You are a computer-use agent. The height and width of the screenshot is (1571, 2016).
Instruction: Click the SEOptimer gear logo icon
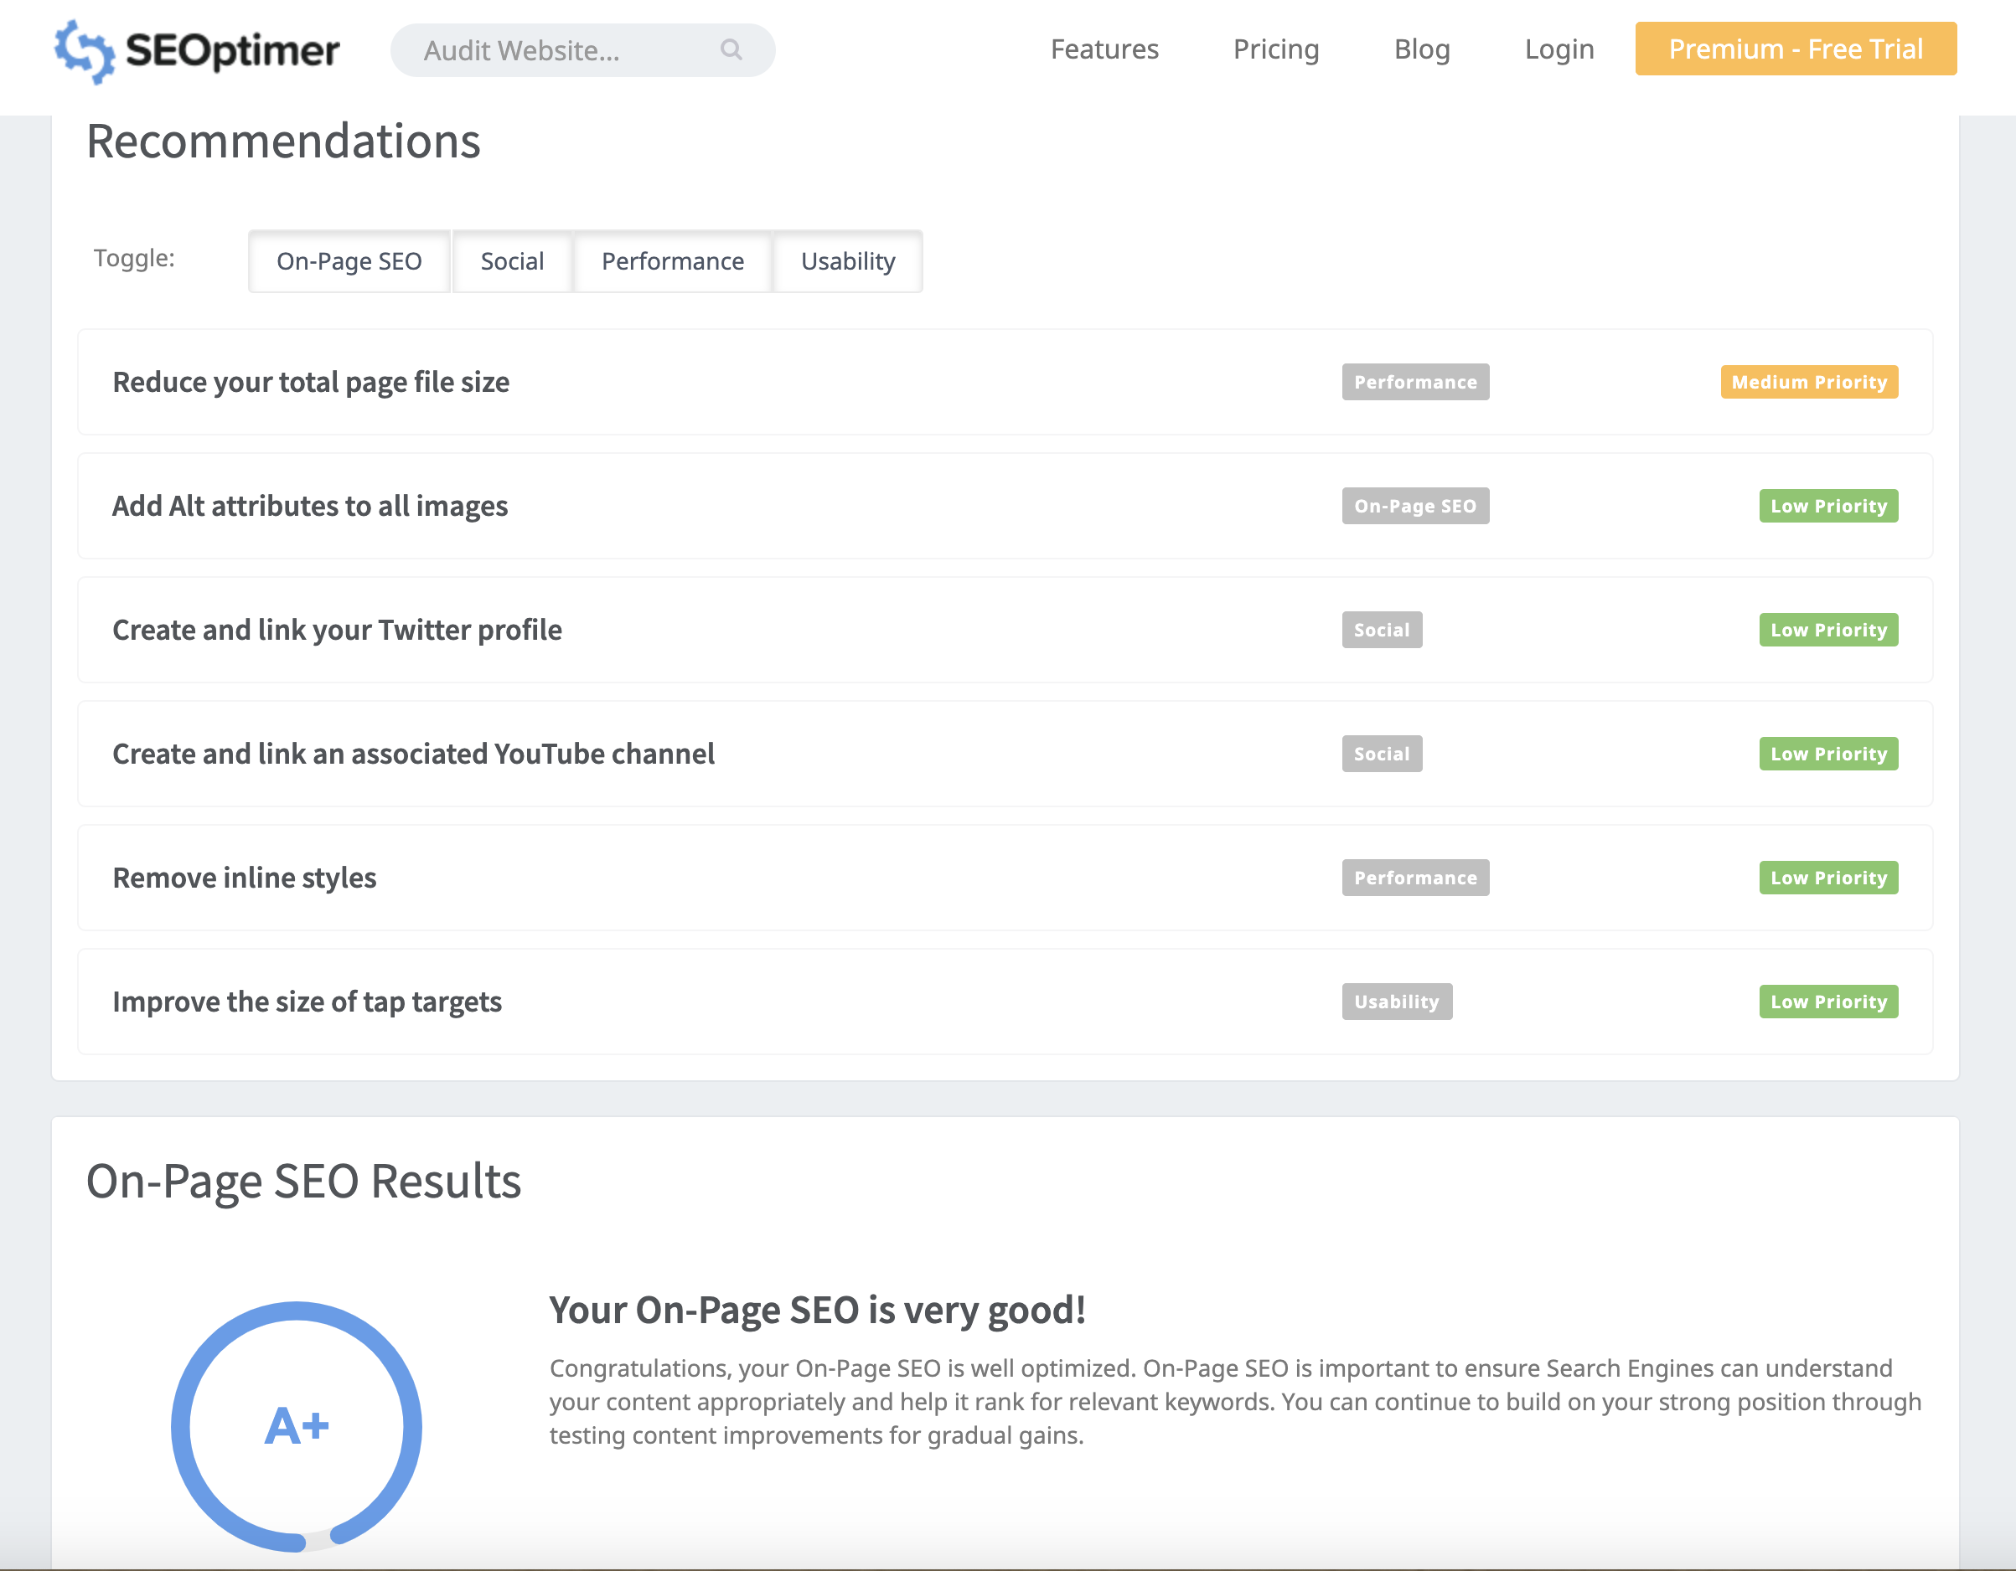[84, 51]
